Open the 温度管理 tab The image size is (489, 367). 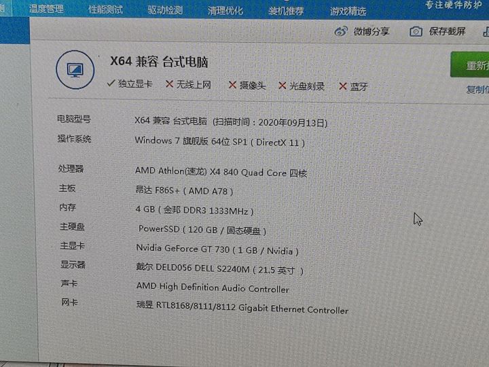pos(46,9)
